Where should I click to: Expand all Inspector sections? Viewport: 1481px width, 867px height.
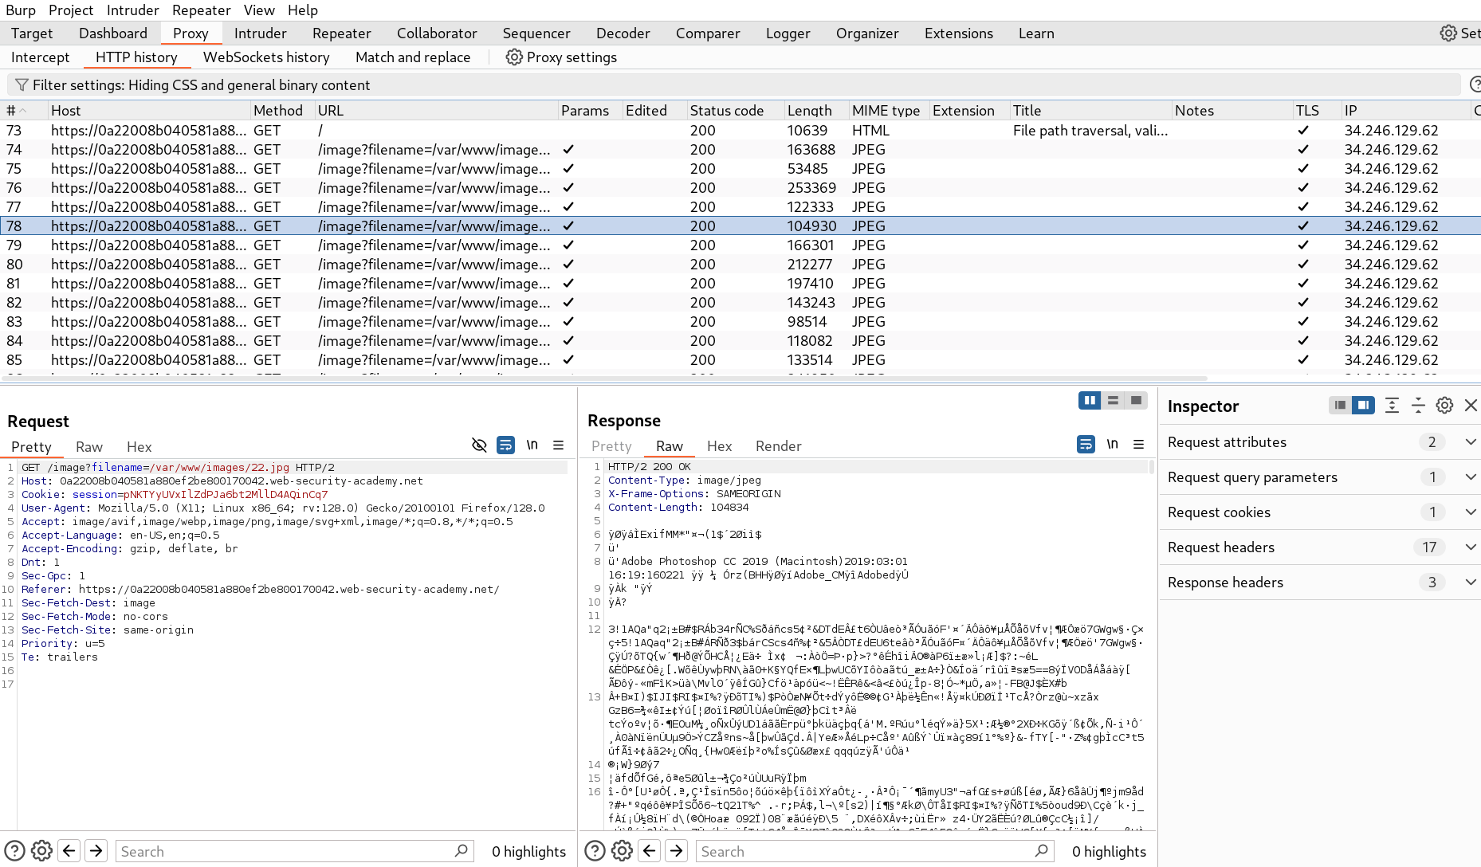(x=1392, y=406)
